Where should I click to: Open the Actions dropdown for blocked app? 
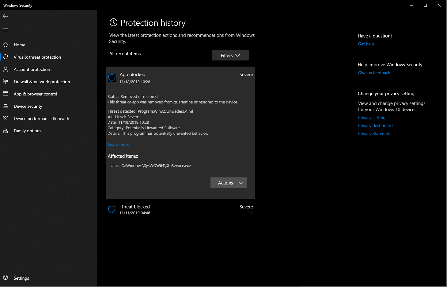click(229, 183)
